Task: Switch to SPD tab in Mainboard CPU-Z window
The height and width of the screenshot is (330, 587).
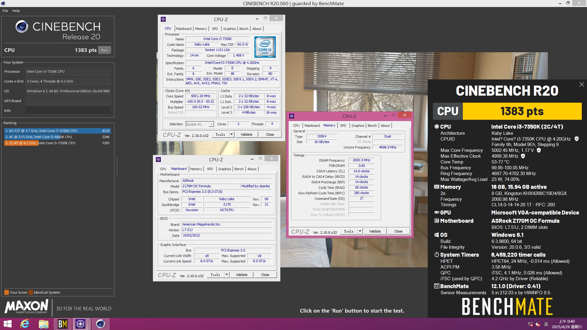Action: pyautogui.click(x=210, y=169)
